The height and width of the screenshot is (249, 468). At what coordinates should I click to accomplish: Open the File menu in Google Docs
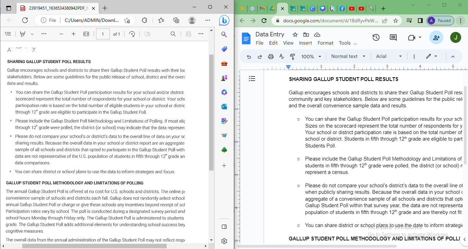tap(260, 43)
